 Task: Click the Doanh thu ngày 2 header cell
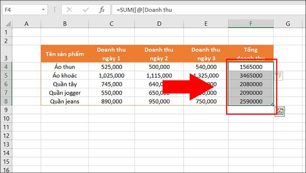point(159,54)
